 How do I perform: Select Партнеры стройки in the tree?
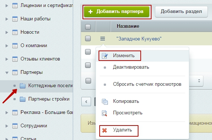tap(49, 99)
